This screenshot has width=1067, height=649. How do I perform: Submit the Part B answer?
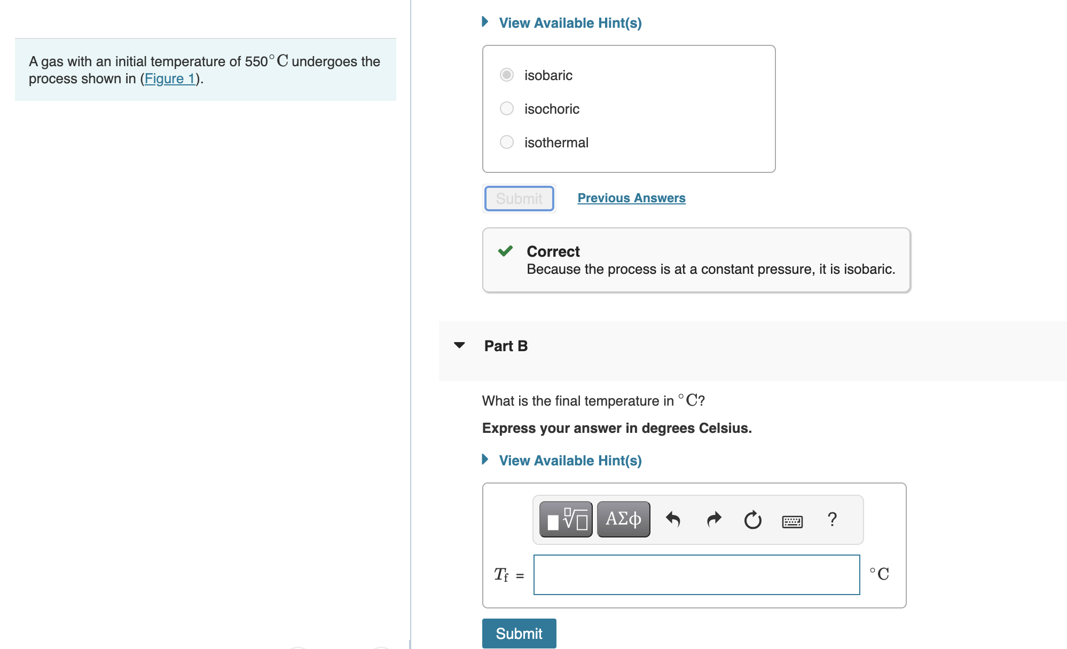[x=519, y=634]
